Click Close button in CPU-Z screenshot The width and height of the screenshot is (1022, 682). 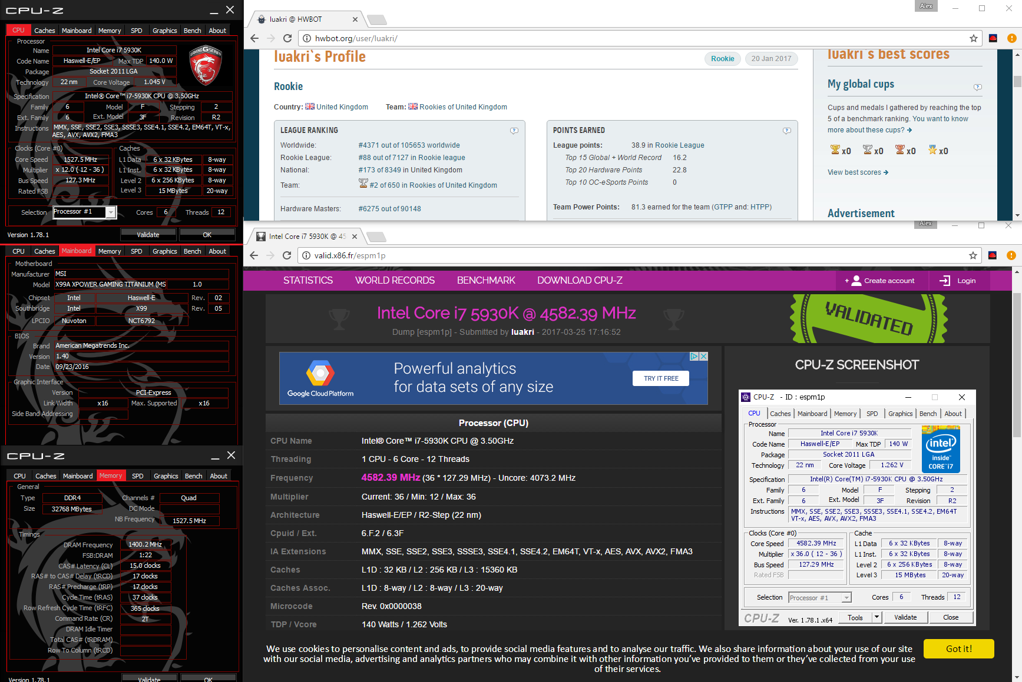951,617
